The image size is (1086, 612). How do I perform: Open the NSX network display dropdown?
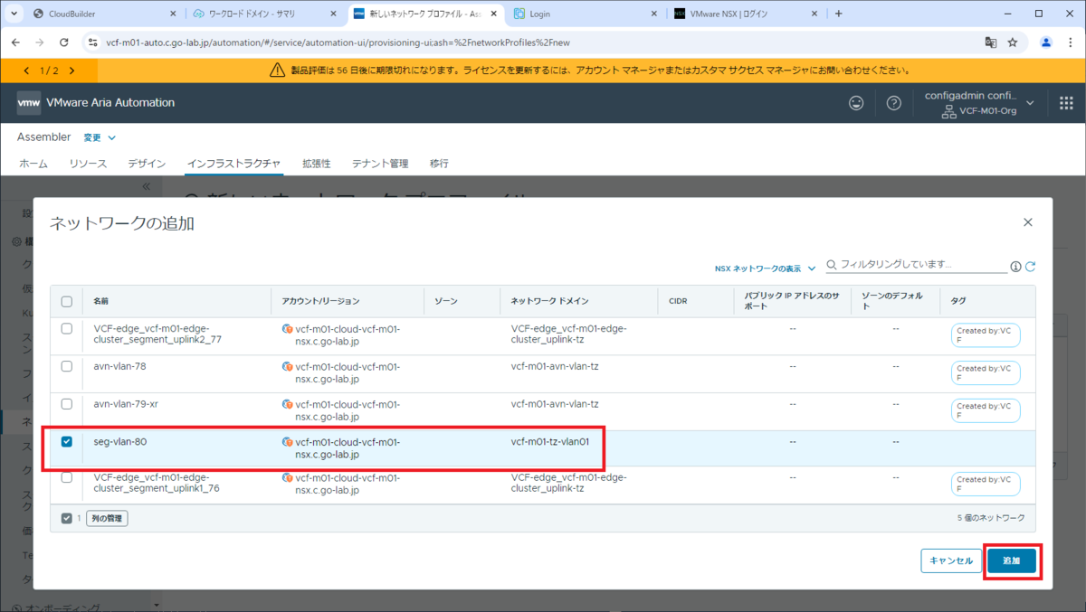(765, 268)
